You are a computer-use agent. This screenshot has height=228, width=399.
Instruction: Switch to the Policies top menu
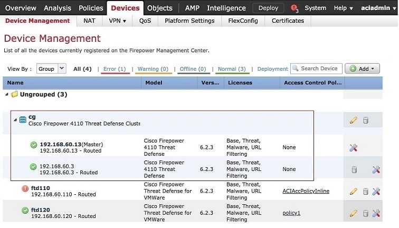tap(91, 8)
